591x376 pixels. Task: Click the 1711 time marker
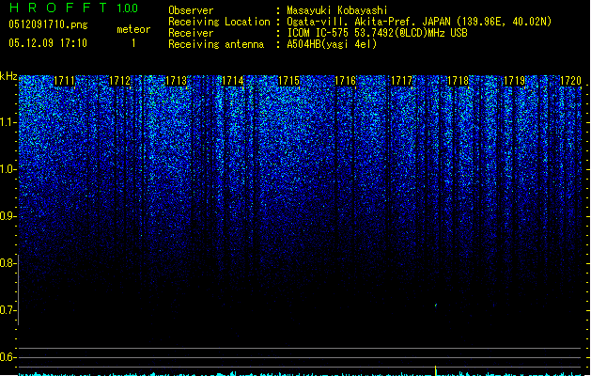[x=65, y=81]
